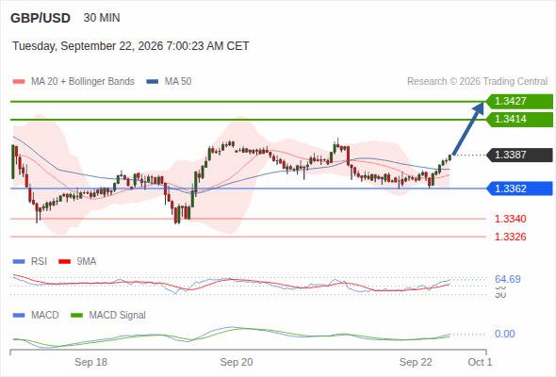Click the MA 20 + Bollinger Bands legend swatch

coord(19,82)
